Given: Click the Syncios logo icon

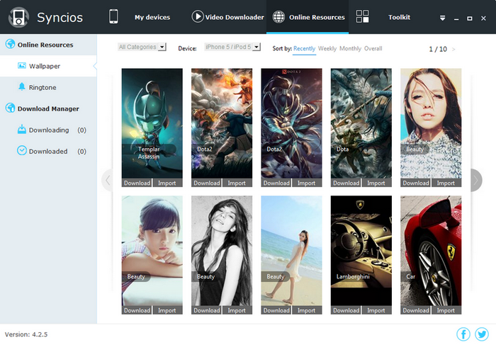Looking at the screenshot, I should (18, 17).
